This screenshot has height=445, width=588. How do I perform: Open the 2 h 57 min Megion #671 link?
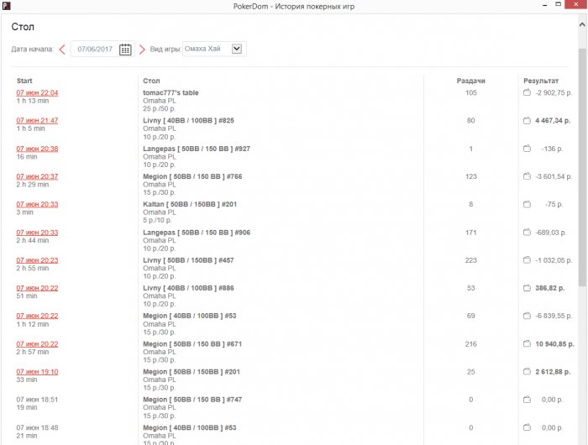(x=37, y=343)
